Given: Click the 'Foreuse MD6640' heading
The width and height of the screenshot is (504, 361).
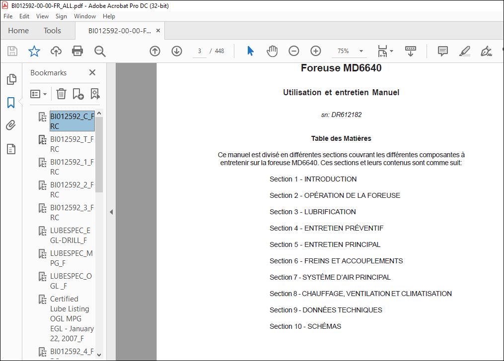Looking at the screenshot, I should pyautogui.click(x=341, y=68).
